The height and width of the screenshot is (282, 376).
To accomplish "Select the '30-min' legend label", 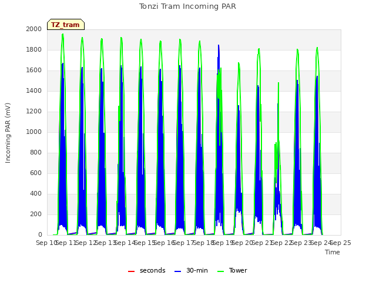I will tap(197, 270).
